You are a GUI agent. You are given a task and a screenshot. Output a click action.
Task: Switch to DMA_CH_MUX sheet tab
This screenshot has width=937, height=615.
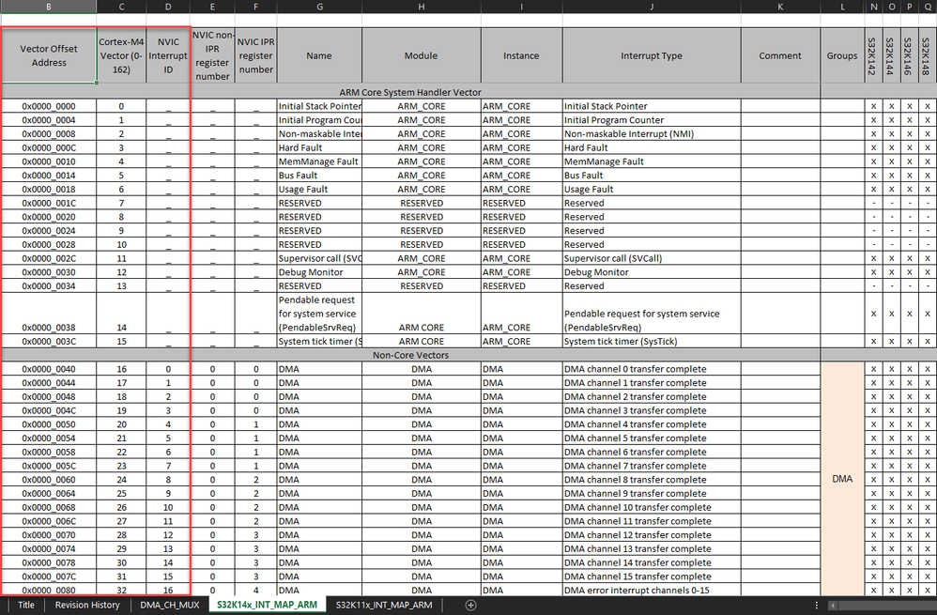click(170, 605)
